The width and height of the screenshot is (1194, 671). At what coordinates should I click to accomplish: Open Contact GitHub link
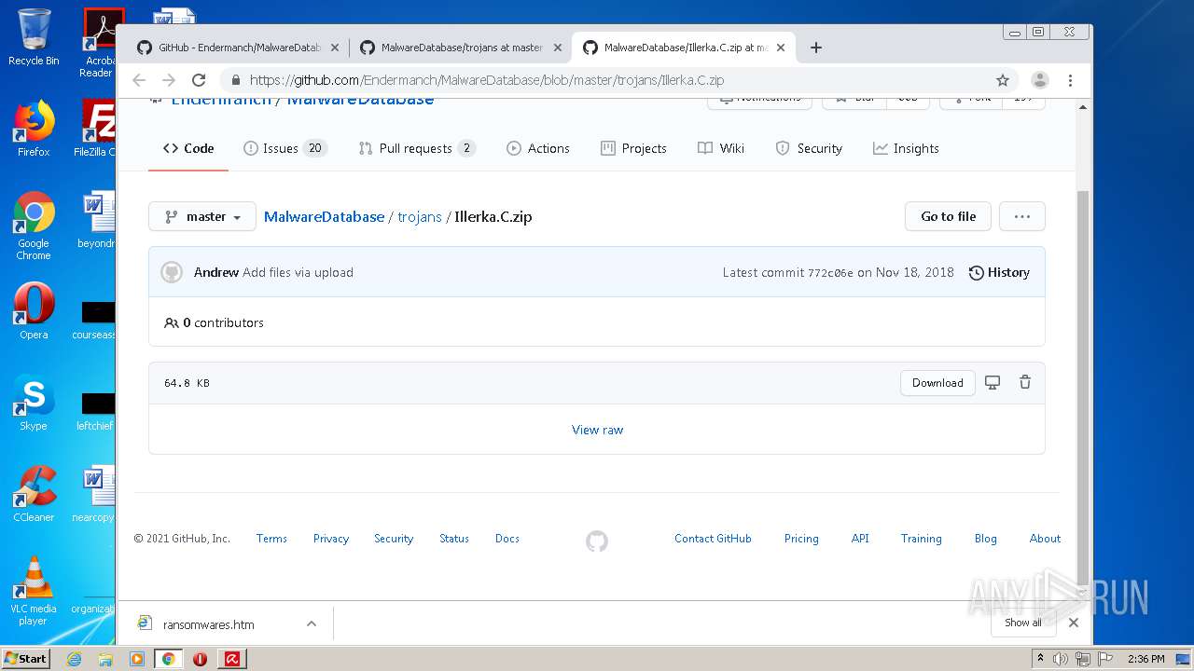click(x=713, y=539)
